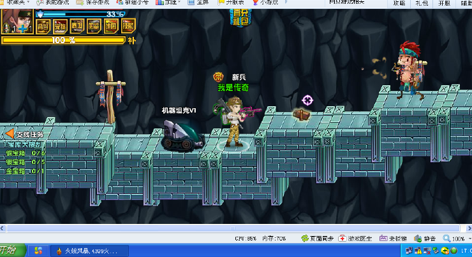The width and height of the screenshot is (472, 257).
Task: Click the red-haired tribal archer enemy
Action: click(410, 69)
